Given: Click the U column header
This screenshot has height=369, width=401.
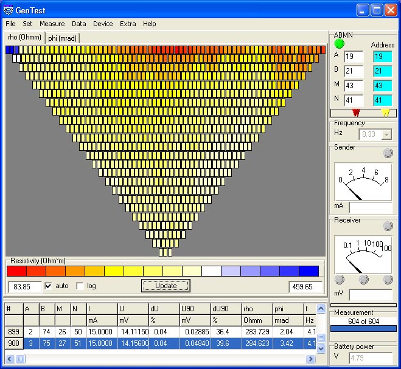Looking at the screenshot, I should [x=133, y=309].
